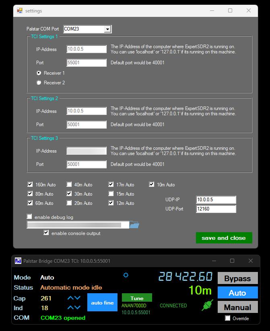This screenshot has height=331, width=270.
Task: Click the auto fine button
Action: (x=102, y=302)
